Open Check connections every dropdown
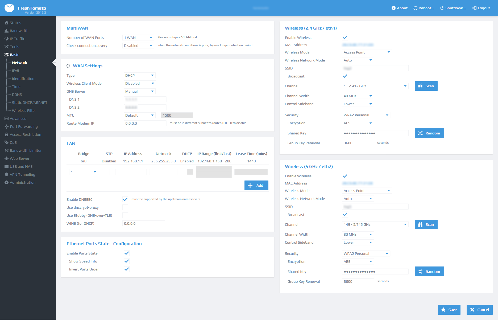498x320 pixels. (x=138, y=46)
